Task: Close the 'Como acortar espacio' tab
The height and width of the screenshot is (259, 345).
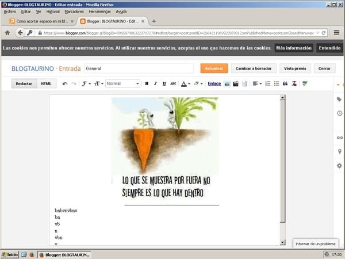Action: (72, 21)
